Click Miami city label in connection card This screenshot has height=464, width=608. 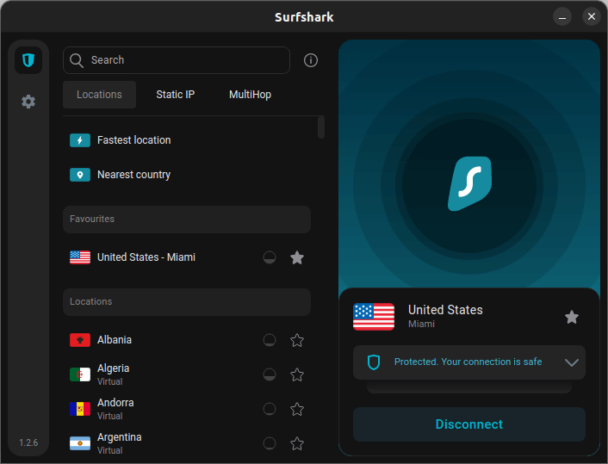tap(421, 324)
